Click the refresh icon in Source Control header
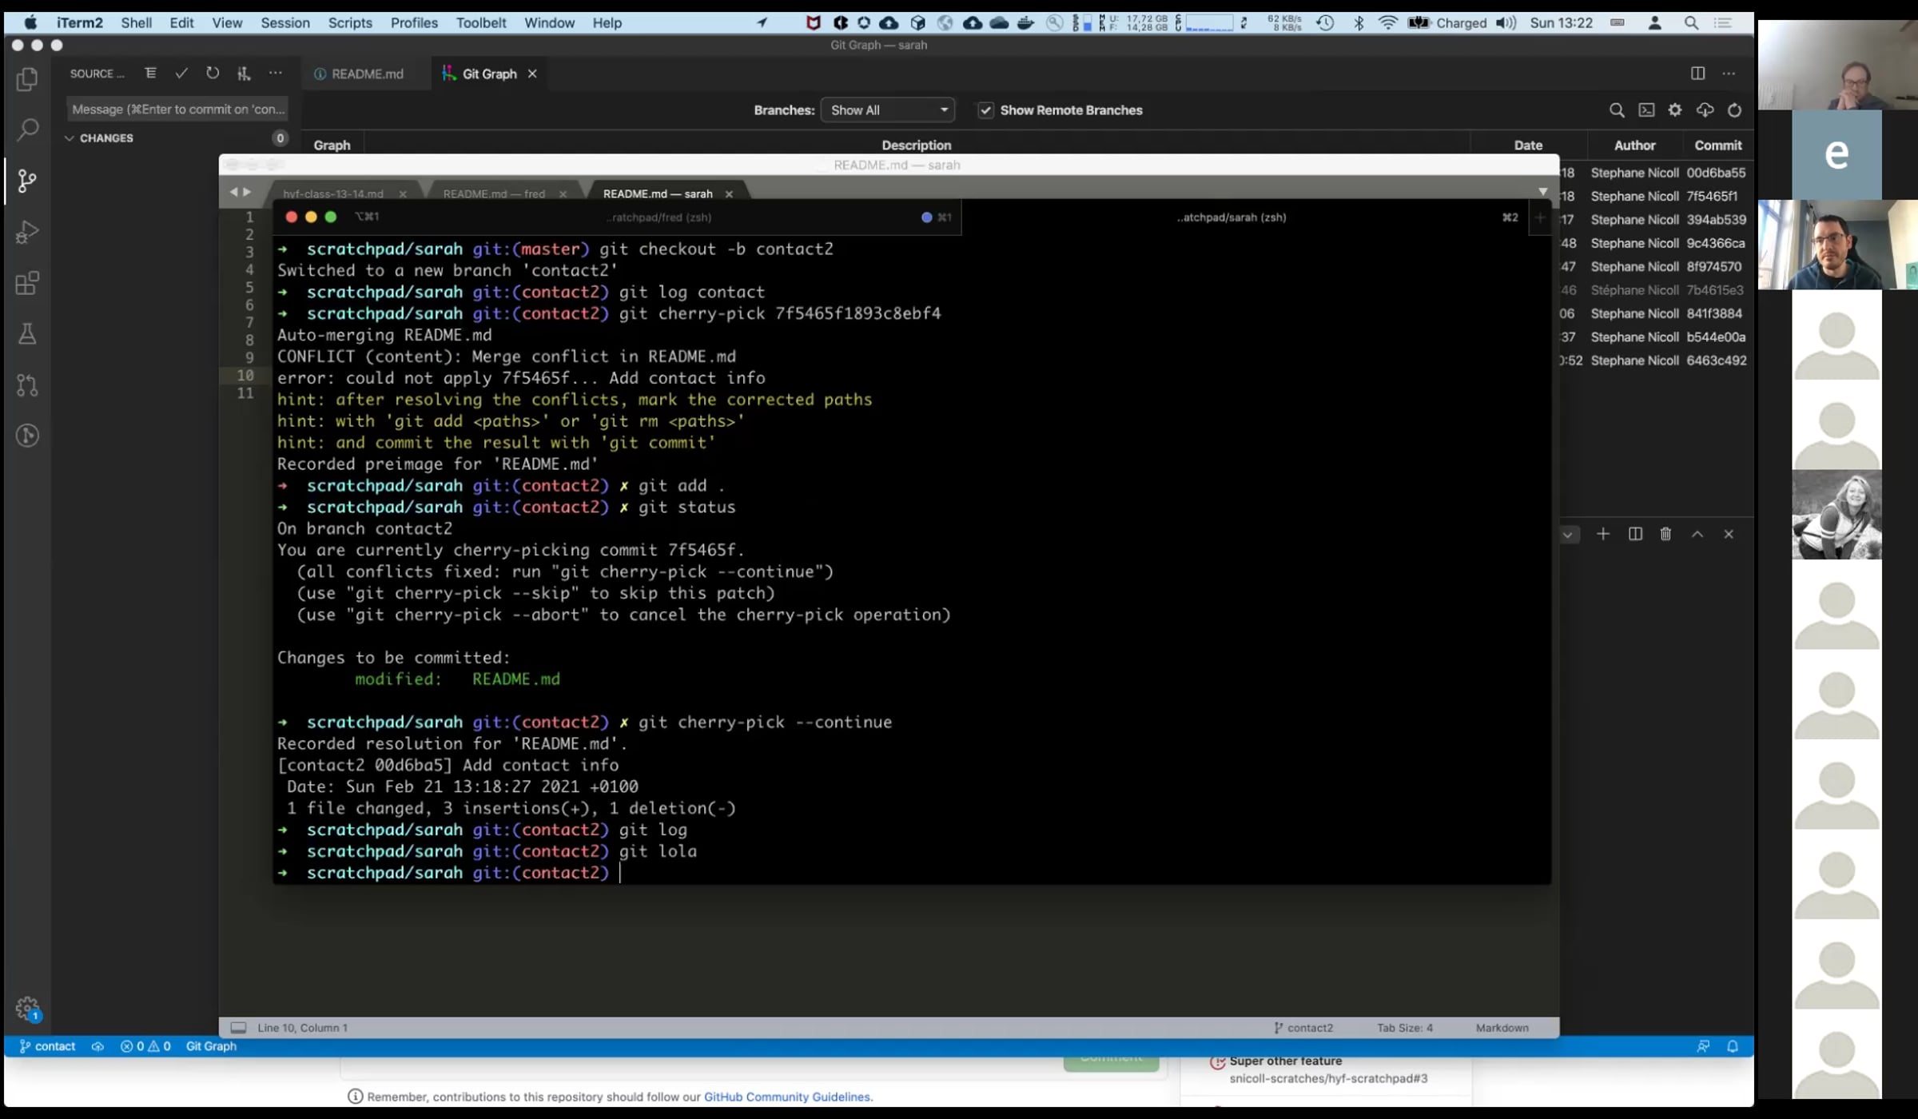The height and width of the screenshot is (1119, 1918). click(x=213, y=74)
